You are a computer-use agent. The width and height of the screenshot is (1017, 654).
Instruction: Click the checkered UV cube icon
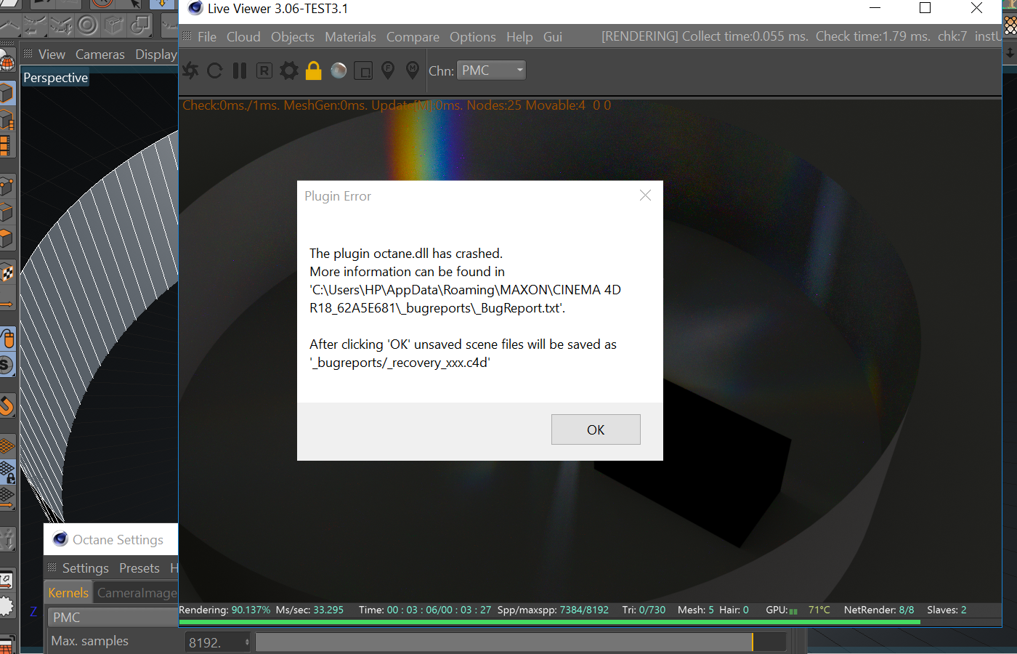(x=7, y=272)
